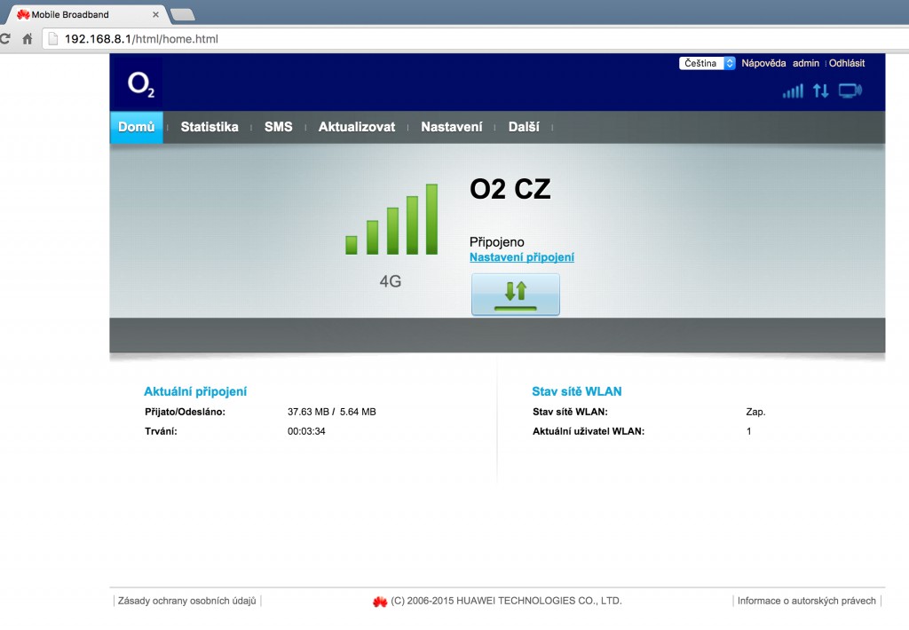Click the Aktualizovat tab

pos(356,127)
